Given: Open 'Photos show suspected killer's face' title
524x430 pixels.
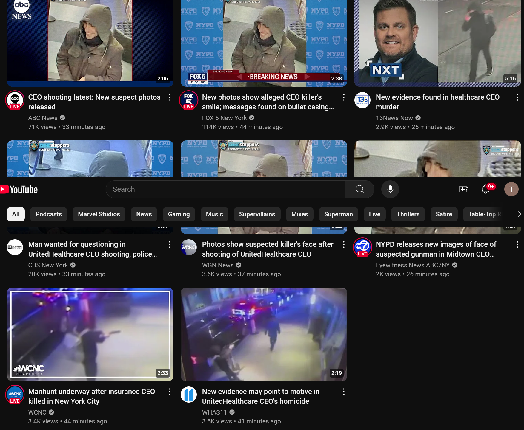Looking at the screenshot, I should coord(268,249).
